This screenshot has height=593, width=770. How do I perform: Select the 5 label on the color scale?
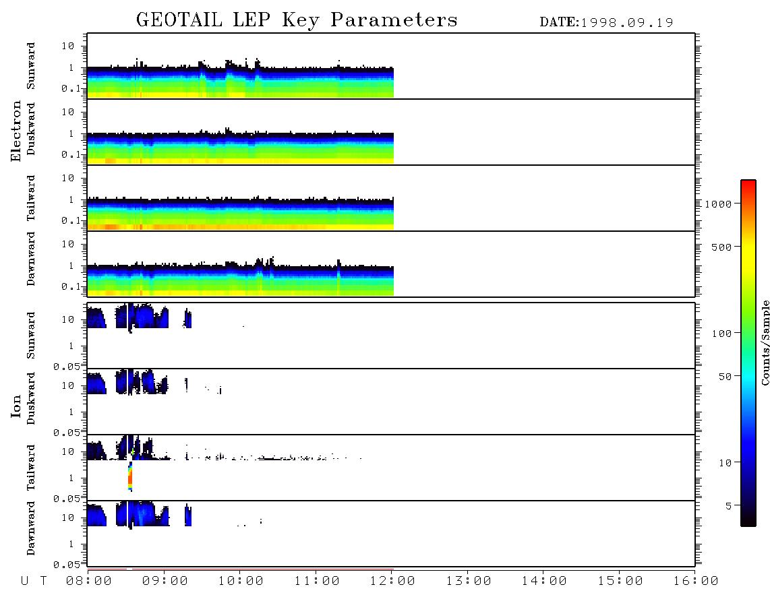click(x=729, y=506)
